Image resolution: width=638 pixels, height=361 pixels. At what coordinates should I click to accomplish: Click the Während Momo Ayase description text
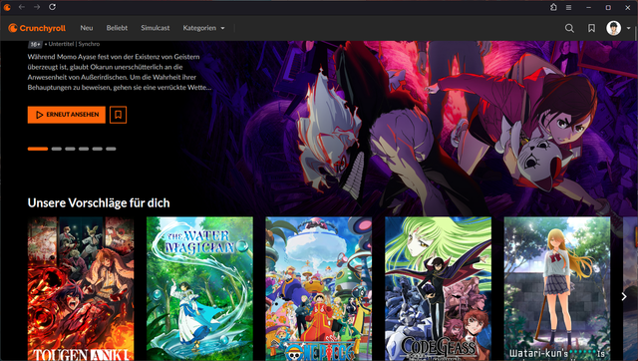coord(120,72)
